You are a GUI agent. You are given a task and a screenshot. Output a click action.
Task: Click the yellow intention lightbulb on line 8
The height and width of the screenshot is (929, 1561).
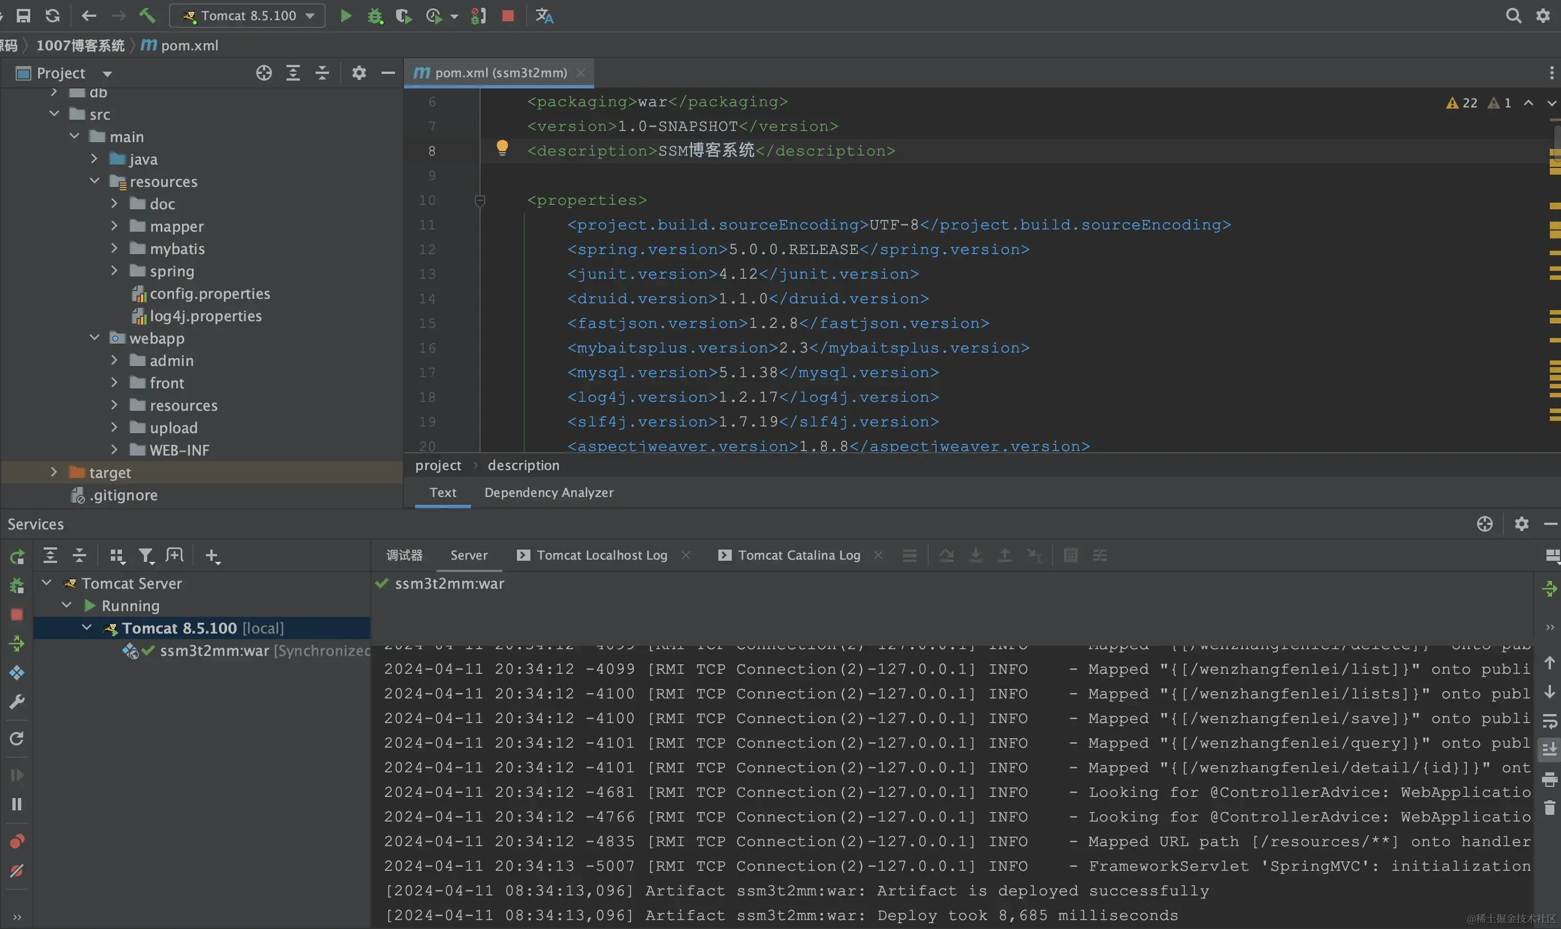[502, 148]
